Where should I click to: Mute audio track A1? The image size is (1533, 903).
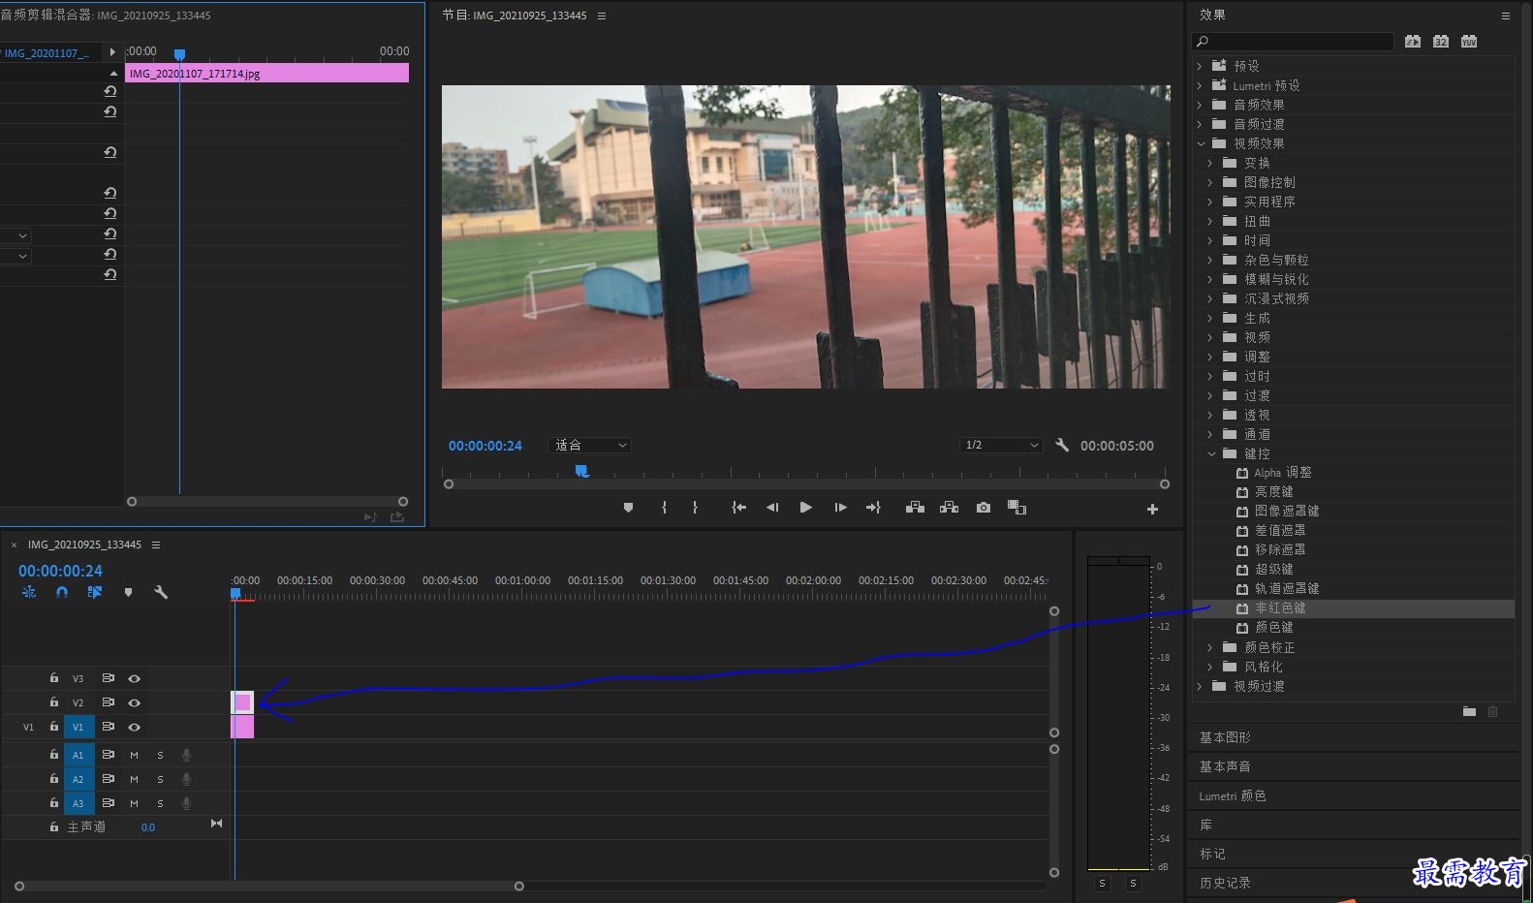coord(134,755)
